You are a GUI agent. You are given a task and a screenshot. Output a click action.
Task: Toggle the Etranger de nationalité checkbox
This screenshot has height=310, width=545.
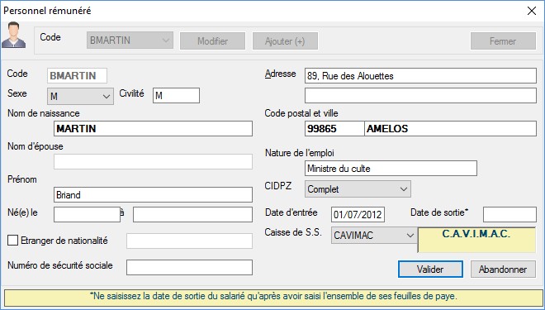tap(13, 241)
